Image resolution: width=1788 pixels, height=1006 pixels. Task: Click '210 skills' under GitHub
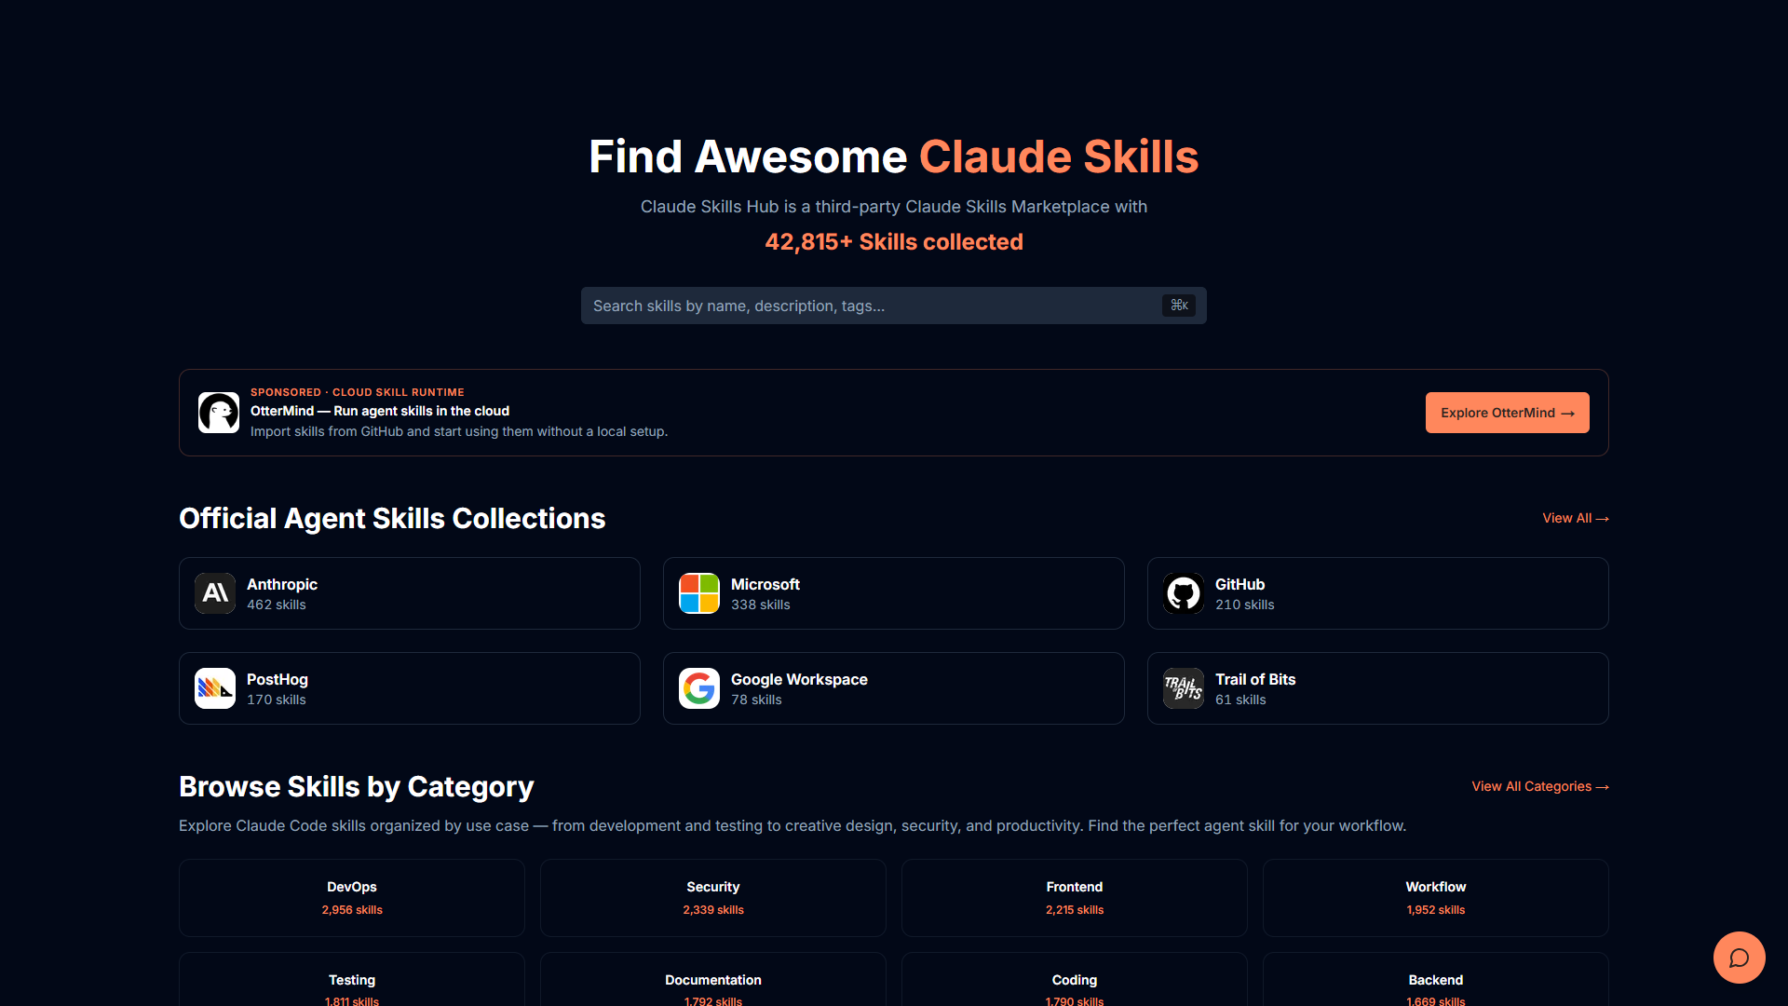1245,605
